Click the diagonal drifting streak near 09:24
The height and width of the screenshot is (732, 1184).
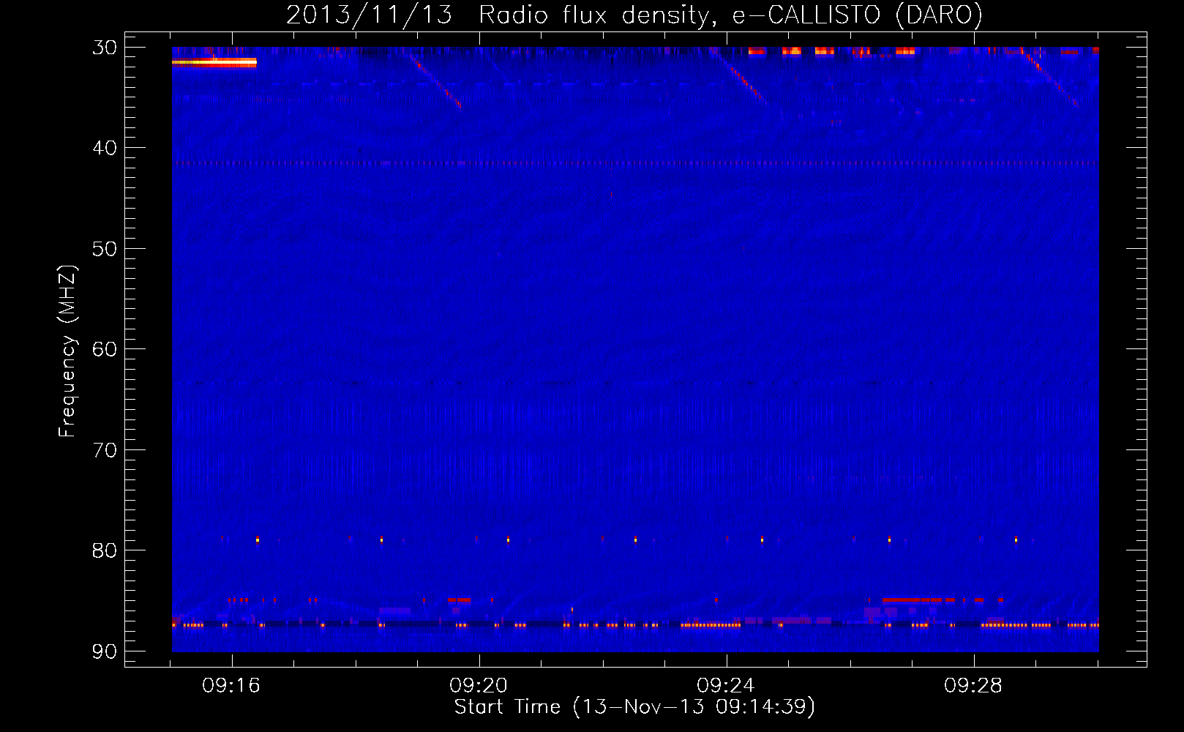click(x=740, y=77)
